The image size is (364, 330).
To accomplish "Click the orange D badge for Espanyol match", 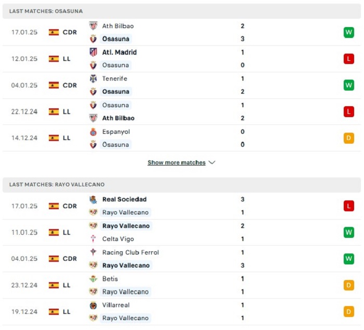I will click(349, 138).
